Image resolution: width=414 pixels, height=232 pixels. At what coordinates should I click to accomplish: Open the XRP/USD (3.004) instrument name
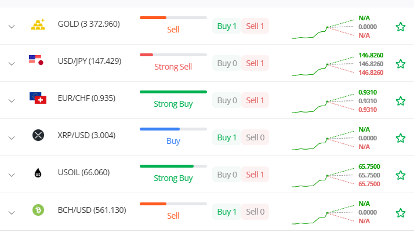tap(86, 135)
